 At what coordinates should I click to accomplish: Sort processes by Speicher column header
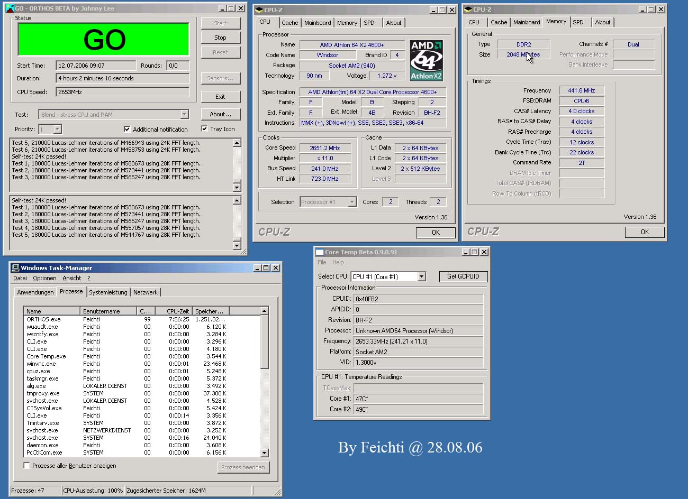pos(211,311)
